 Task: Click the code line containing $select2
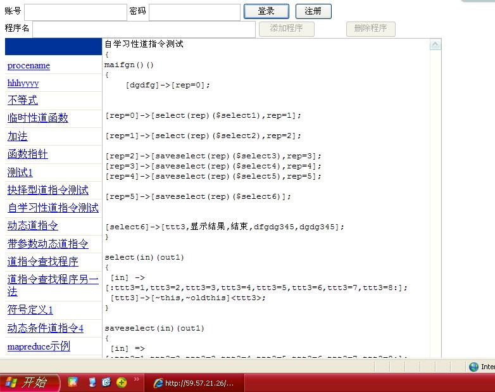point(203,136)
